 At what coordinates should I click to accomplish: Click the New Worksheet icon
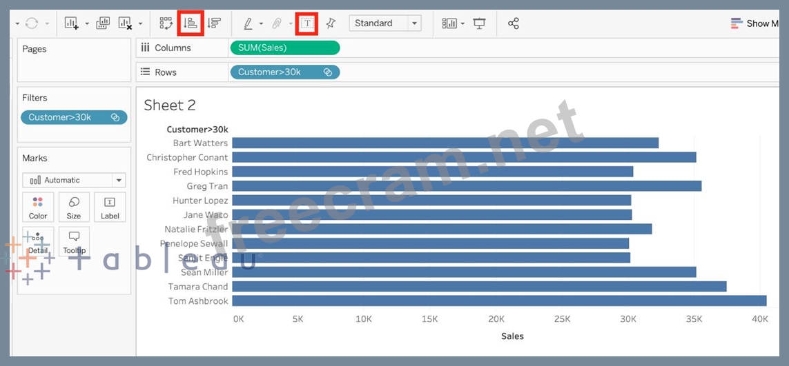click(x=71, y=23)
